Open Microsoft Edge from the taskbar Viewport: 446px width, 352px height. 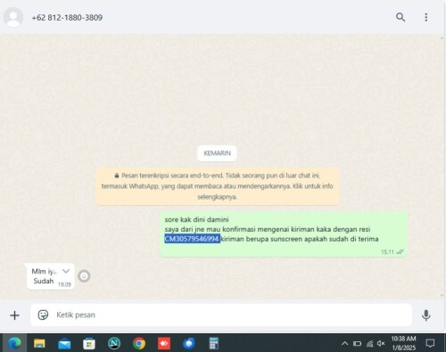14,343
